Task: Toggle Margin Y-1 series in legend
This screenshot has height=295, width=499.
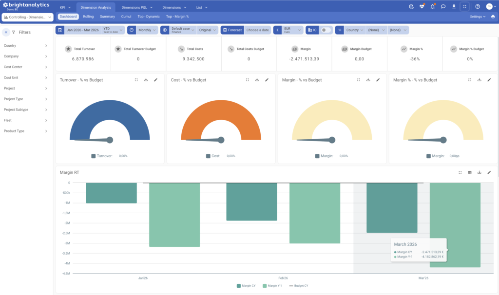Action: click(x=272, y=286)
